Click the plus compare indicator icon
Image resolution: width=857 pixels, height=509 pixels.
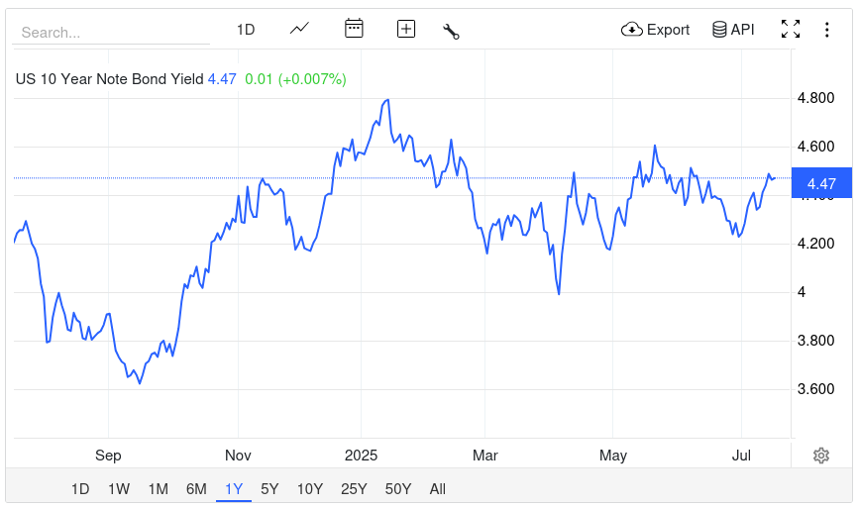click(x=405, y=29)
